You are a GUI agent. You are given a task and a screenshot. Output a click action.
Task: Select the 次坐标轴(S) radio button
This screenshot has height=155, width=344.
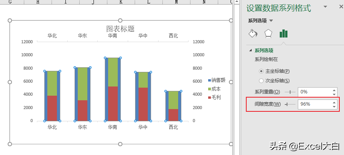tap(261, 81)
